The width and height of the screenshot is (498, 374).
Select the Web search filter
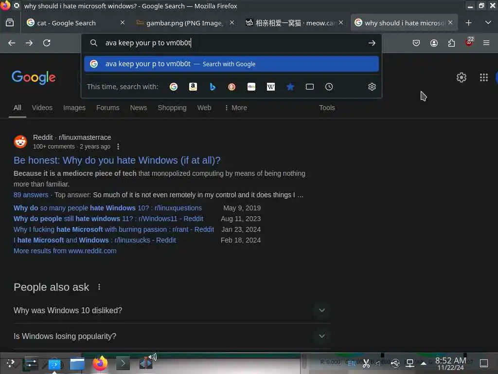204,108
